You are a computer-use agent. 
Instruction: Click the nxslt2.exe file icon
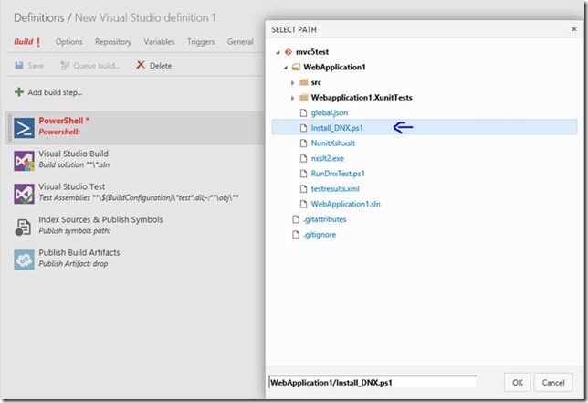(304, 158)
